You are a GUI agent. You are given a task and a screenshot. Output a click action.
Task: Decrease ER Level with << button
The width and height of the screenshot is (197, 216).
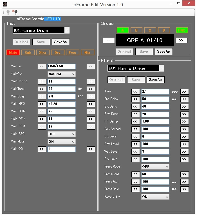point(135,137)
